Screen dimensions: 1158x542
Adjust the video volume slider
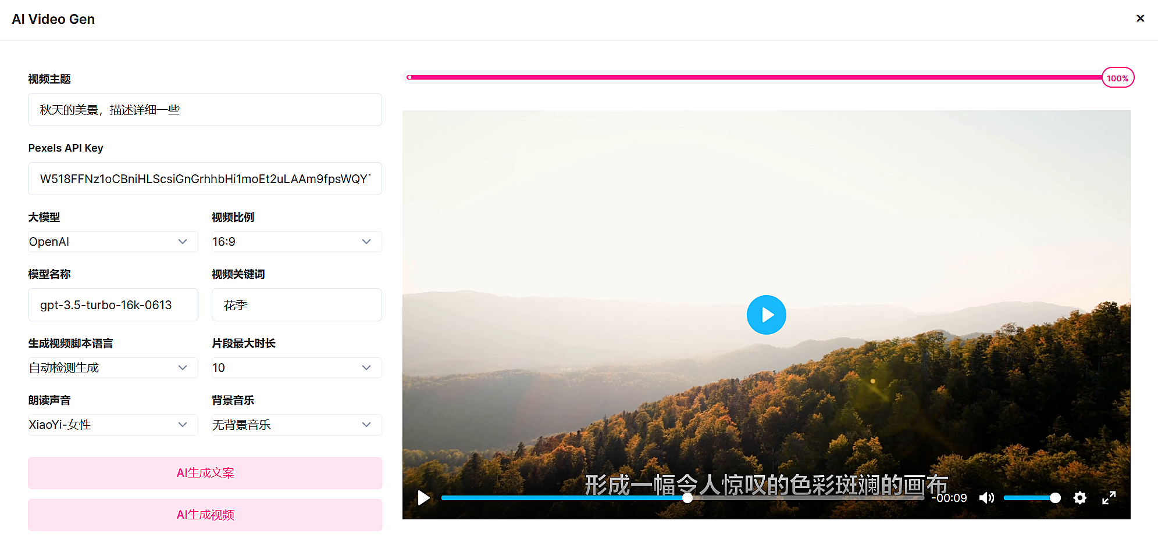click(1032, 498)
